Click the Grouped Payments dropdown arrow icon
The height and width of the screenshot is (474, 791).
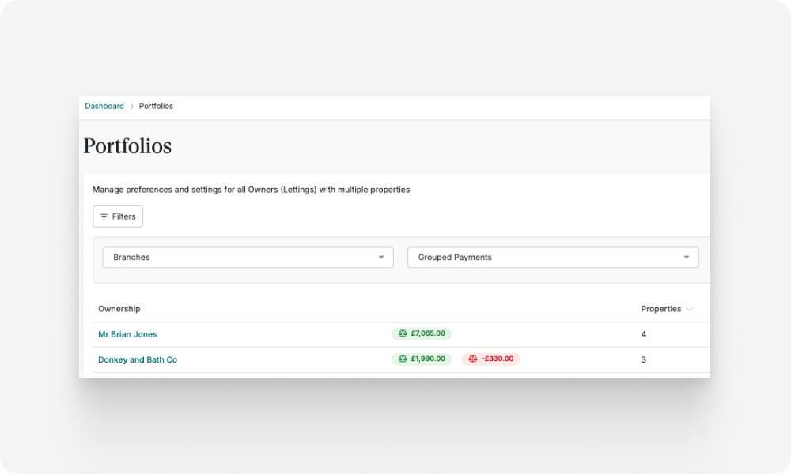pos(687,257)
